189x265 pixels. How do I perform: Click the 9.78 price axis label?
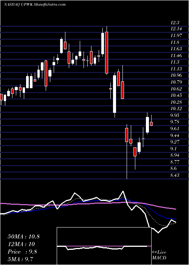click(x=175, y=122)
